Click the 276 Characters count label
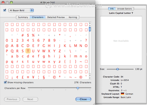Viewport: 147px width, 105px height. pos(83,82)
